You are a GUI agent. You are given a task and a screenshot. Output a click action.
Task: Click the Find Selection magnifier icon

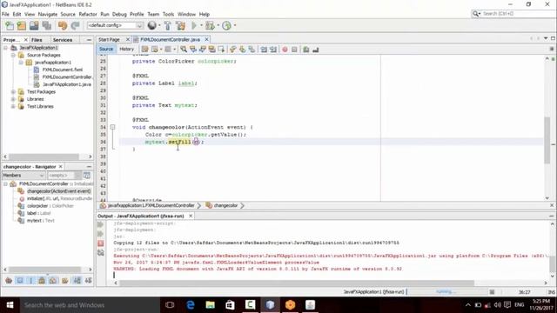(184, 50)
